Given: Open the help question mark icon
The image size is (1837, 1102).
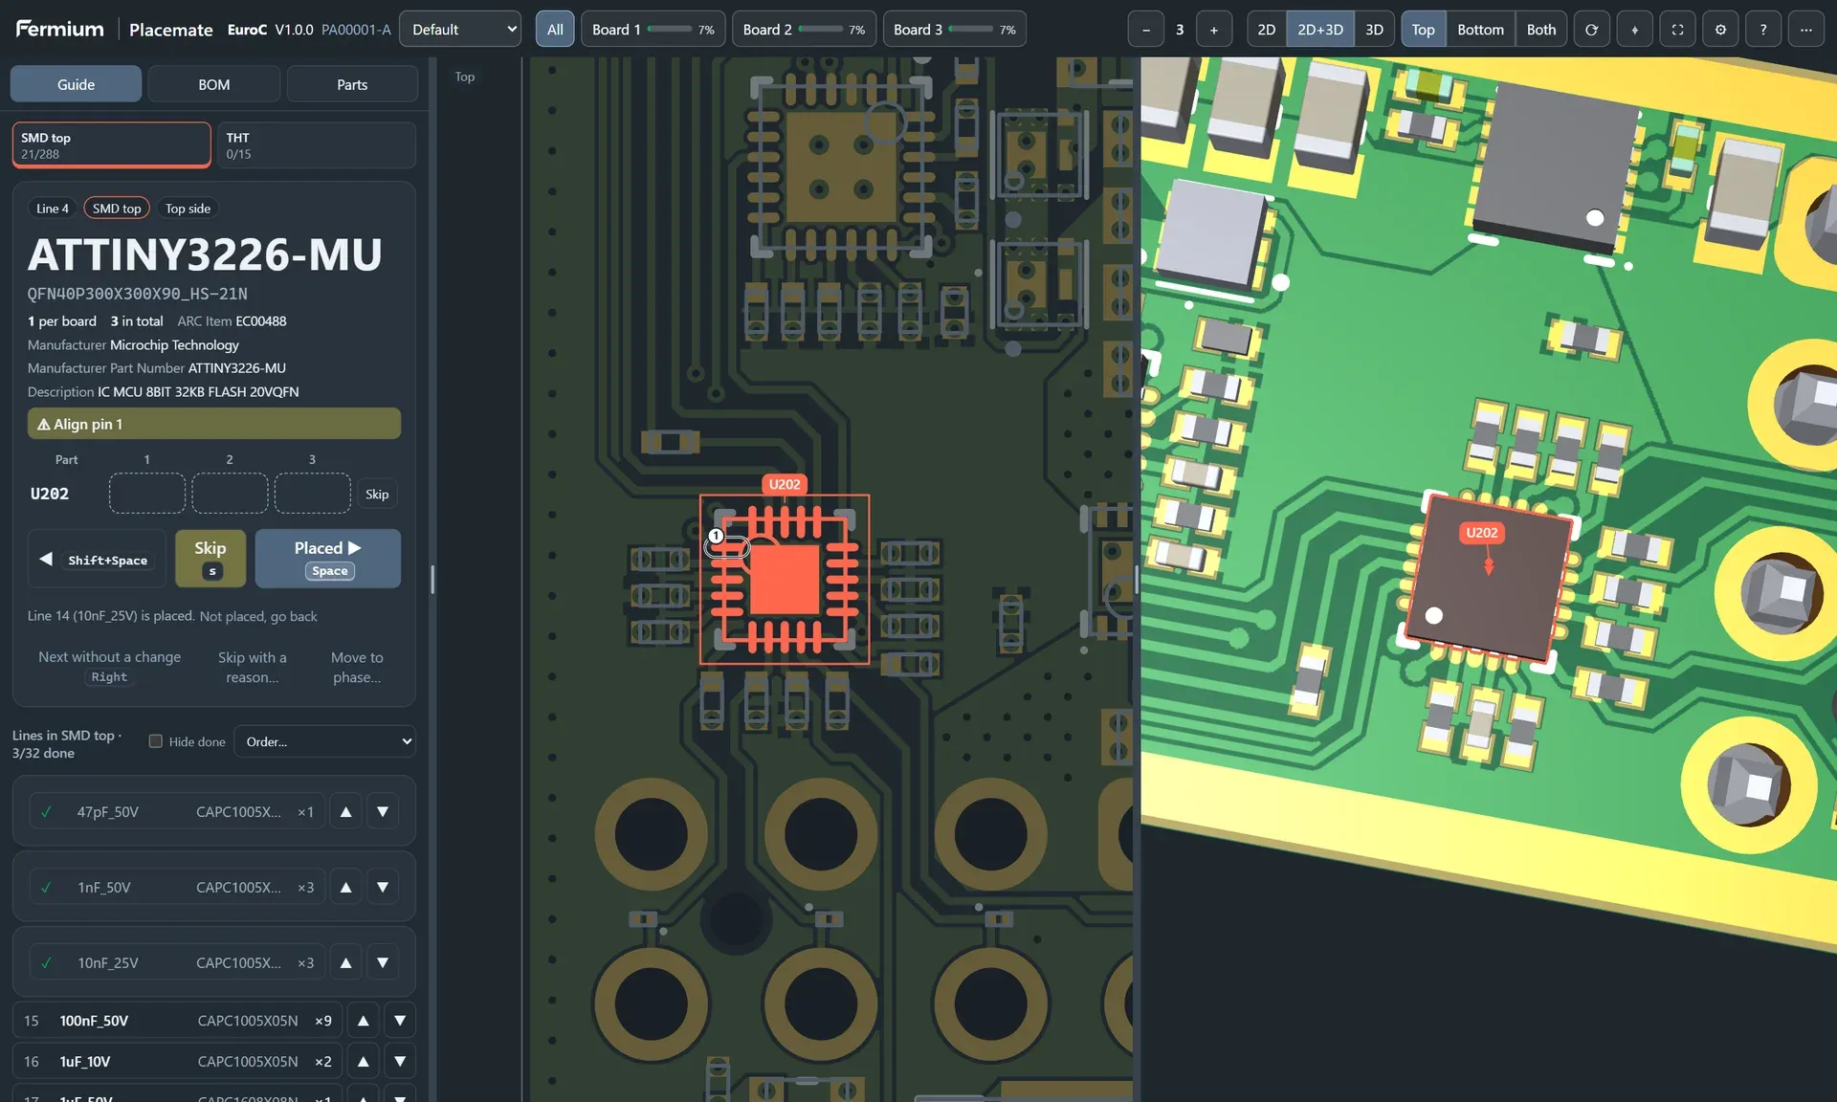Looking at the screenshot, I should [1763, 30].
